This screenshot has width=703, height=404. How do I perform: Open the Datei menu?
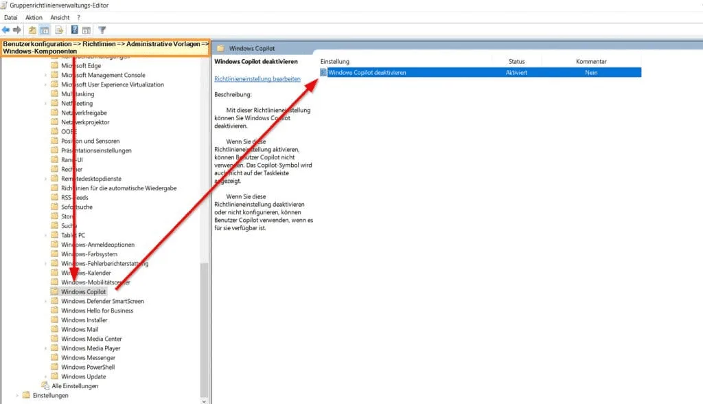point(11,17)
